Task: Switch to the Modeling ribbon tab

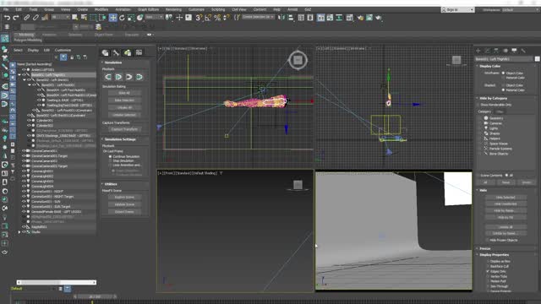Action: [26, 35]
